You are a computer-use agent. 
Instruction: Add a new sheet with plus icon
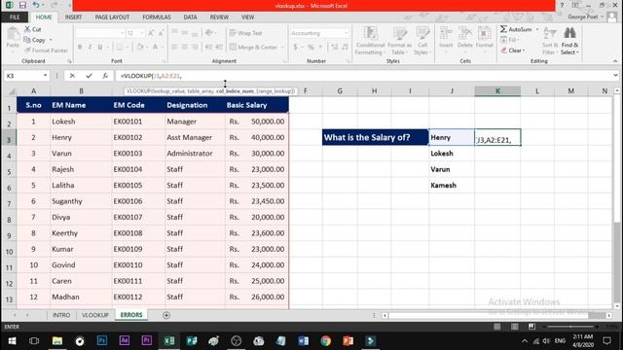click(166, 315)
